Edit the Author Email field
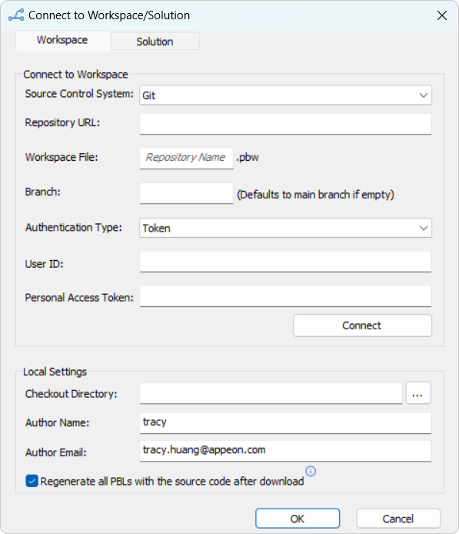Viewport: 459px width, 534px height. (285, 451)
